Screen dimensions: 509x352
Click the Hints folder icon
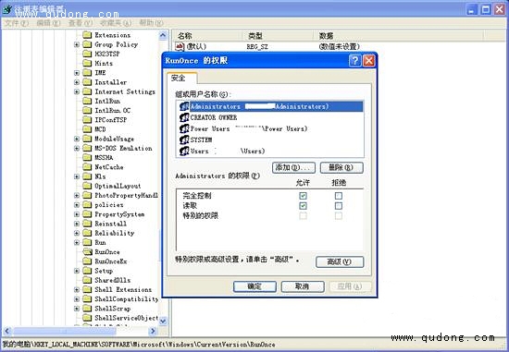coord(87,63)
